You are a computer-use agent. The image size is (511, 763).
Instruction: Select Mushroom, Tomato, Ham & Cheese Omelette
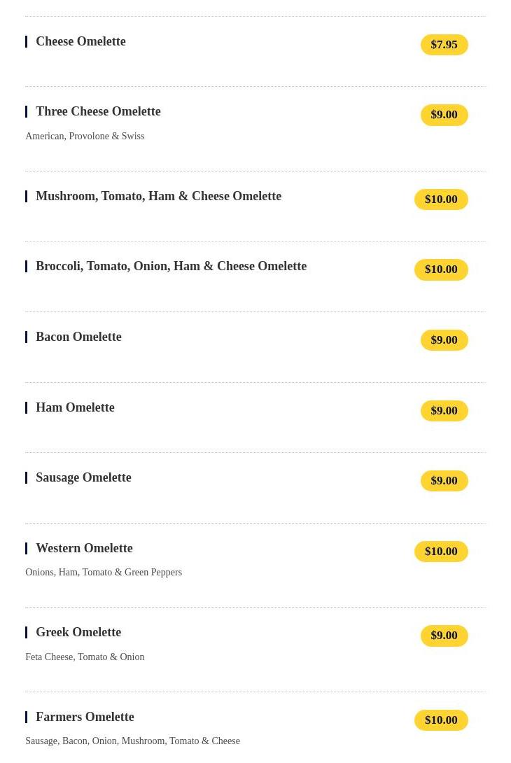pyautogui.click(x=158, y=196)
